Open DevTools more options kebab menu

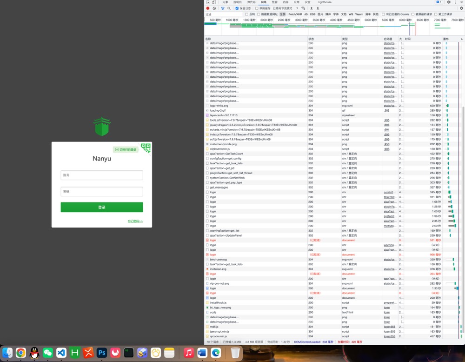[455, 2]
